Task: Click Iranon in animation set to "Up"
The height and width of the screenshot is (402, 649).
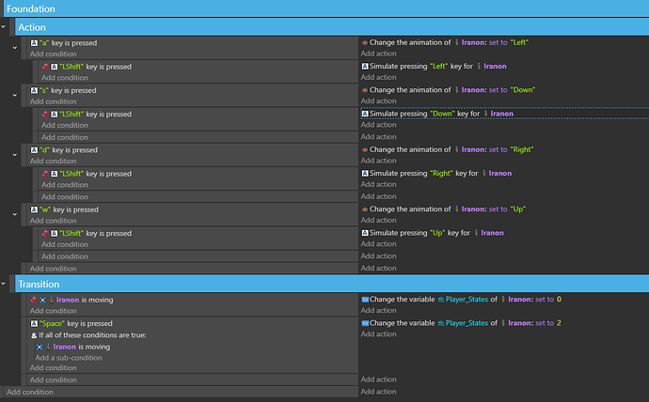Action: (473, 209)
